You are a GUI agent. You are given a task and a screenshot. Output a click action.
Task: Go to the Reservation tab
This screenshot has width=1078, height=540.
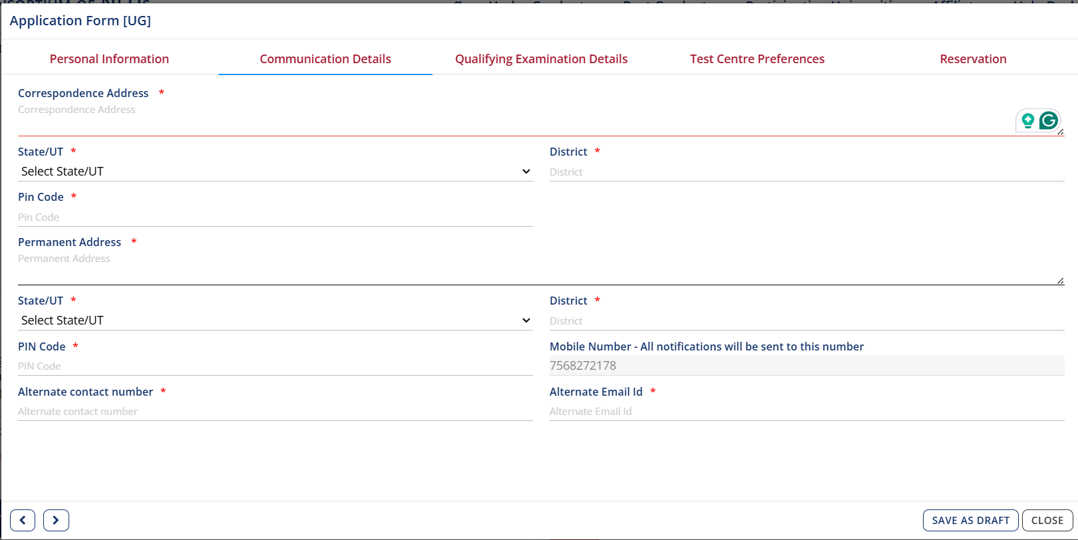coord(973,59)
